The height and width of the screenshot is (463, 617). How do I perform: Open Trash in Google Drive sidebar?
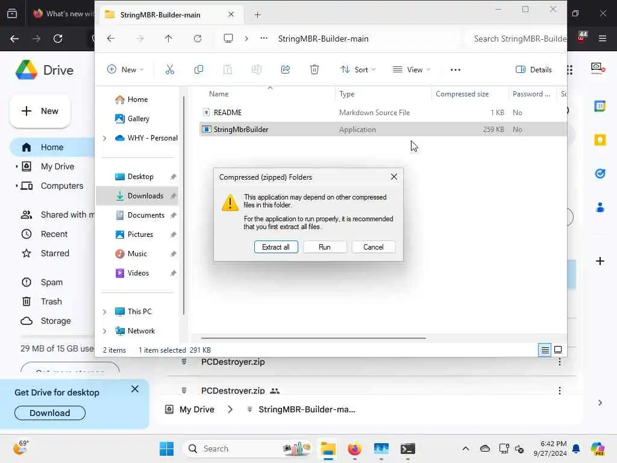[x=51, y=301]
